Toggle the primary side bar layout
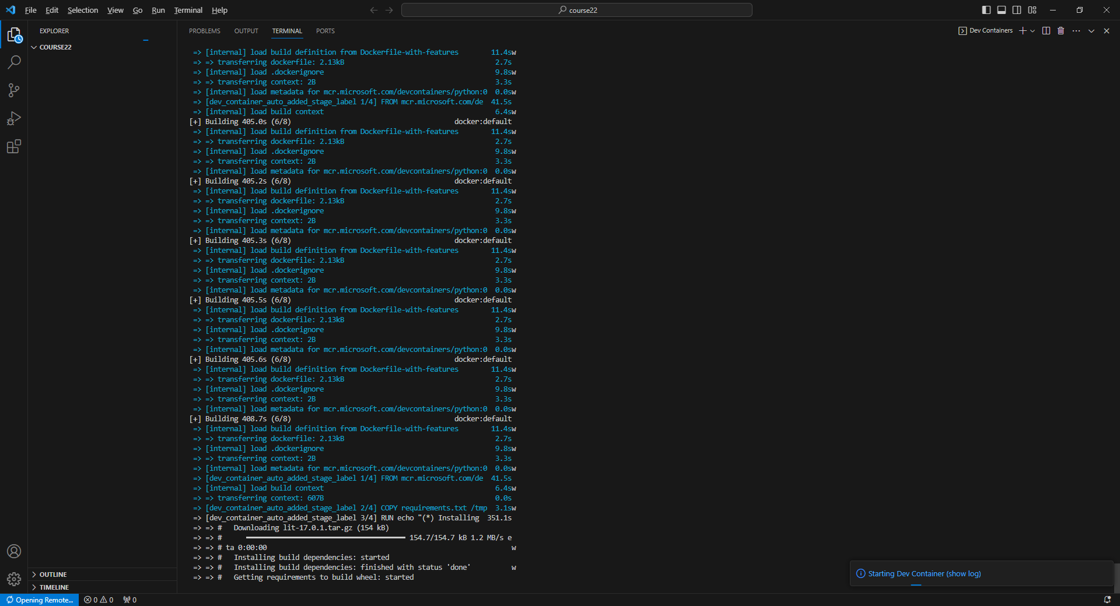 click(986, 10)
